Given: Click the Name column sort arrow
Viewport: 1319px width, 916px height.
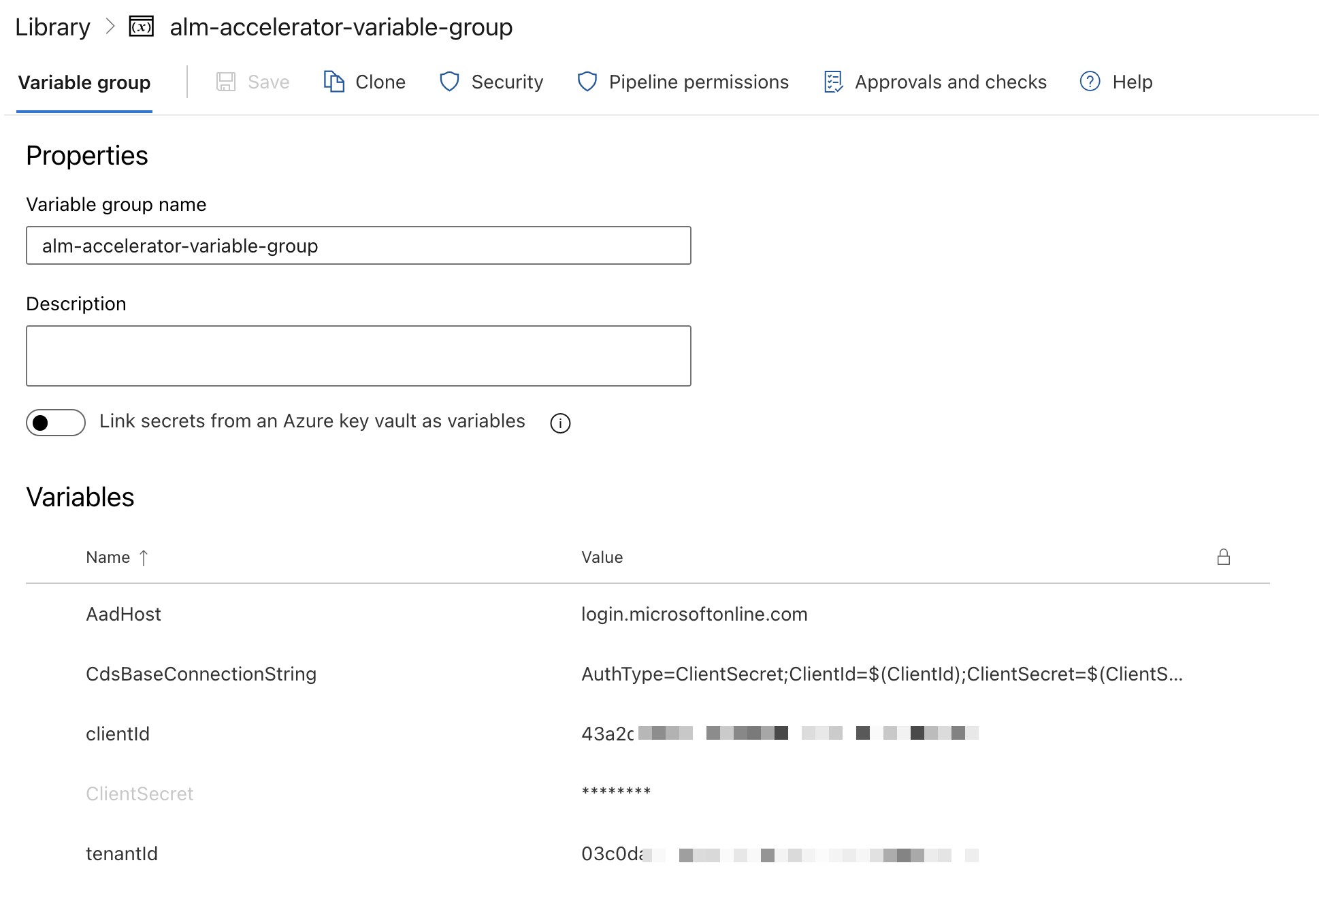Looking at the screenshot, I should tap(144, 557).
